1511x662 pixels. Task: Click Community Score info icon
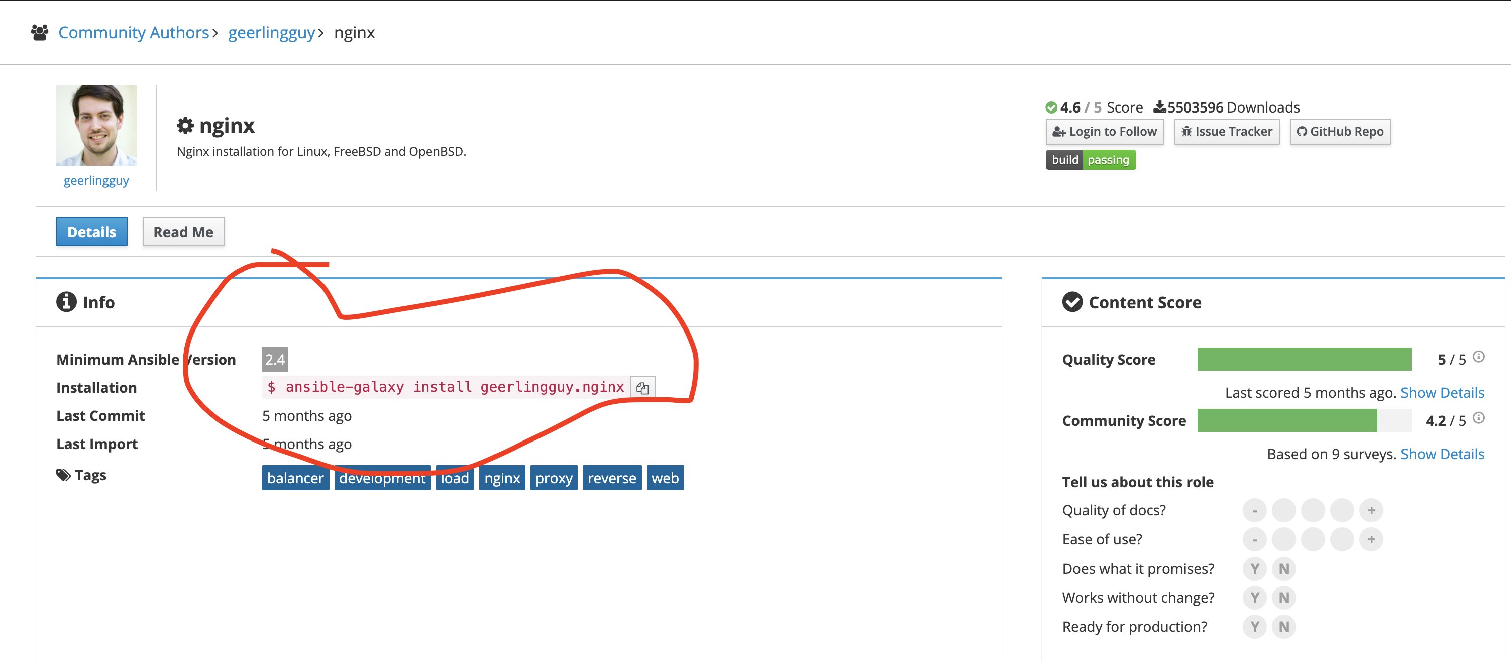[1479, 418]
